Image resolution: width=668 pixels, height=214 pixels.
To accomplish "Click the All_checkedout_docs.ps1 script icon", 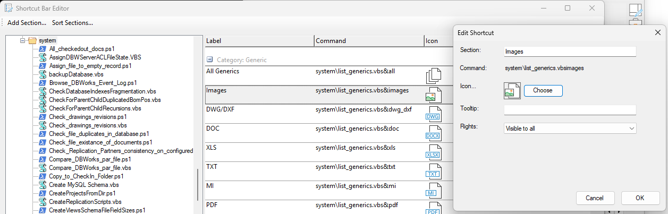I will pyautogui.click(x=42, y=49).
